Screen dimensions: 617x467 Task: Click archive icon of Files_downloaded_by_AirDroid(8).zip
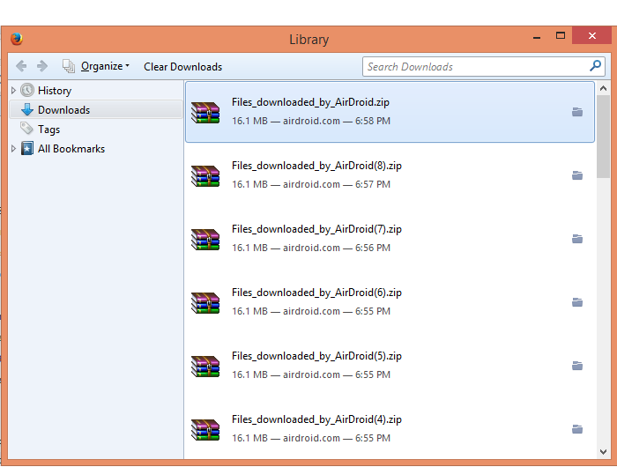pos(205,175)
